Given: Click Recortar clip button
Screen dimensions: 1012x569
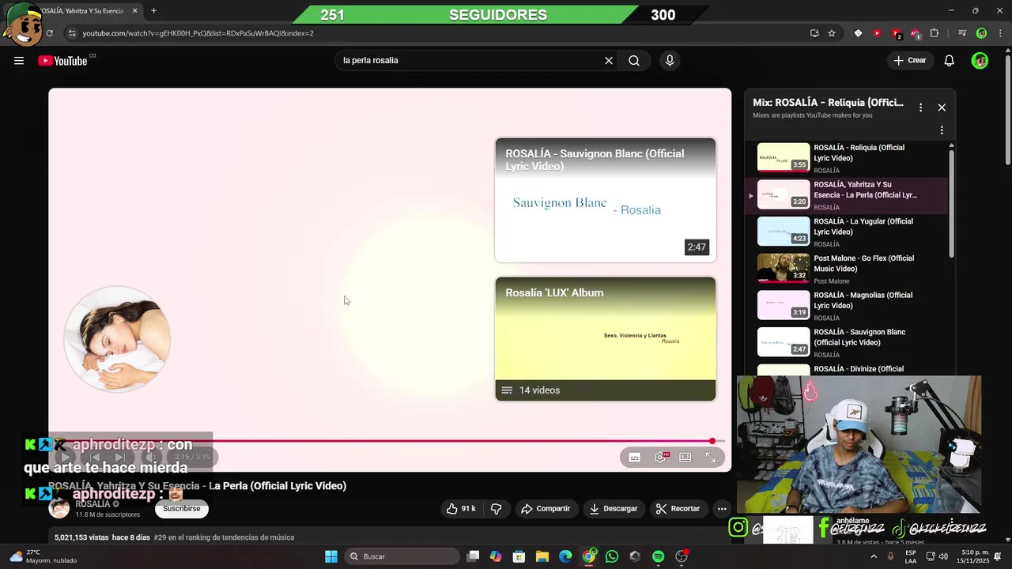Looking at the screenshot, I should [678, 509].
